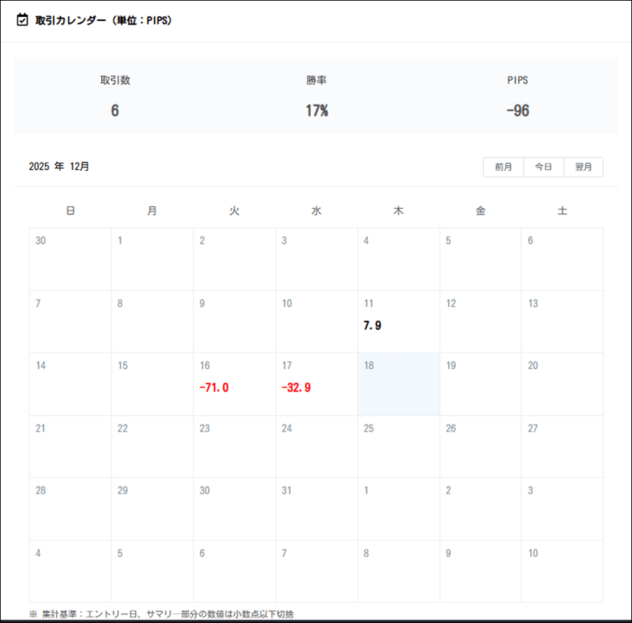This screenshot has height=623, width=632.
Task: Select December 25 calendar cell
Action: click(x=398, y=447)
